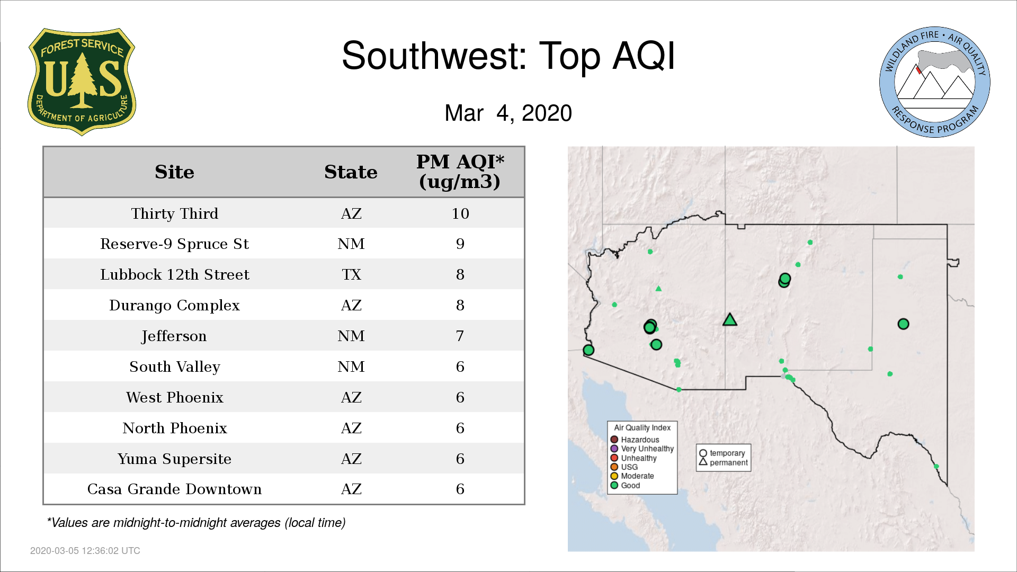Screen dimensions: 1017x572
Task: Click the Yuma green circle marker on map
Action: (588, 350)
